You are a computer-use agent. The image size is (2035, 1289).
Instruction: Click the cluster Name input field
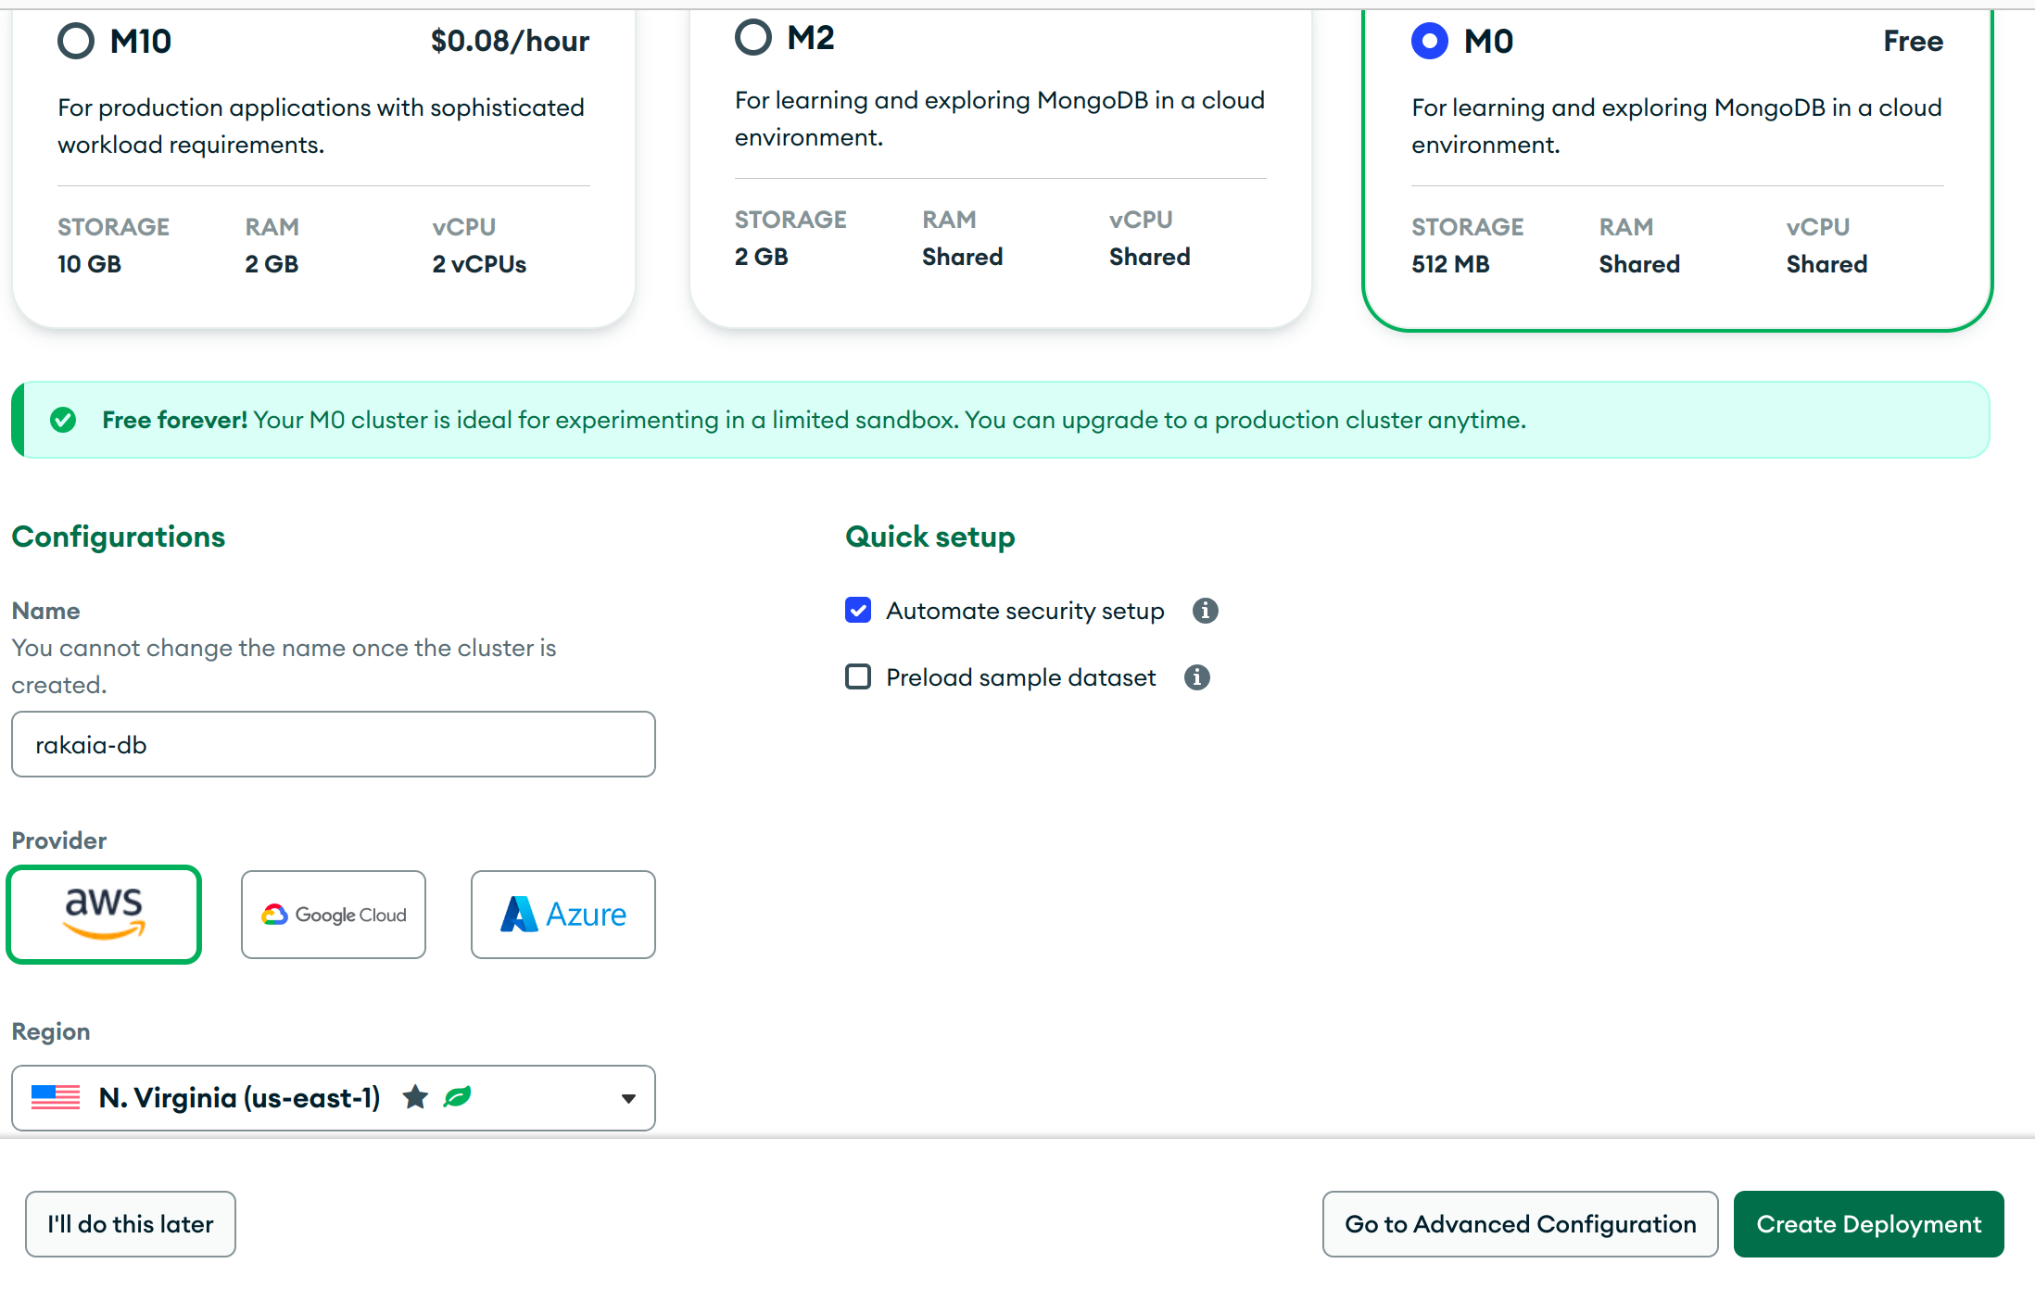coord(334,744)
